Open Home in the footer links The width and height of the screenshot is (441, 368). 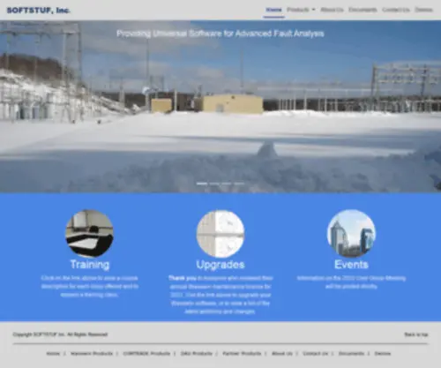tap(53, 353)
